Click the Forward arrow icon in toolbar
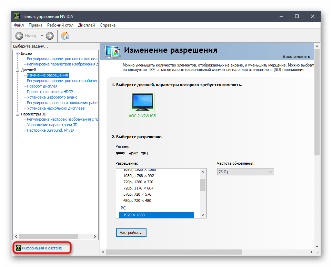The height and width of the screenshot is (267, 332). (x=50, y=36)
